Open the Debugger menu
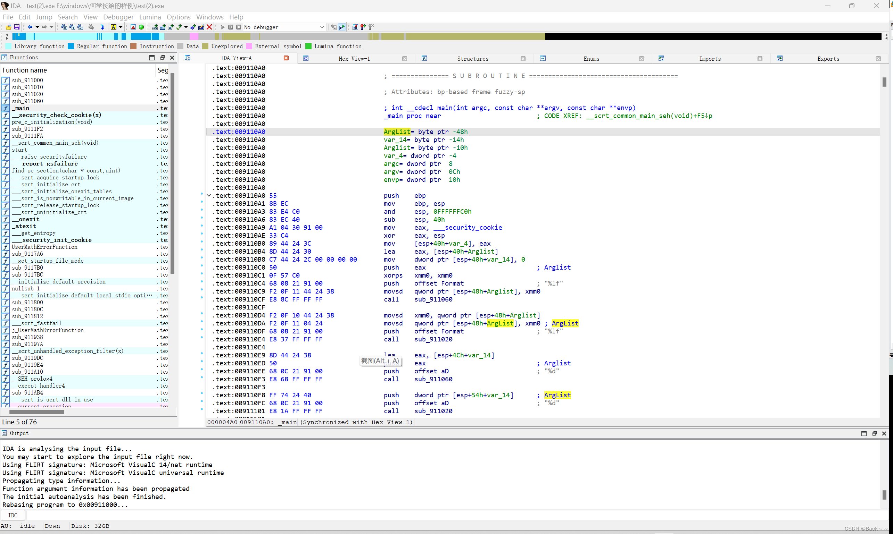Screen dimensions: 893x534 118,17
